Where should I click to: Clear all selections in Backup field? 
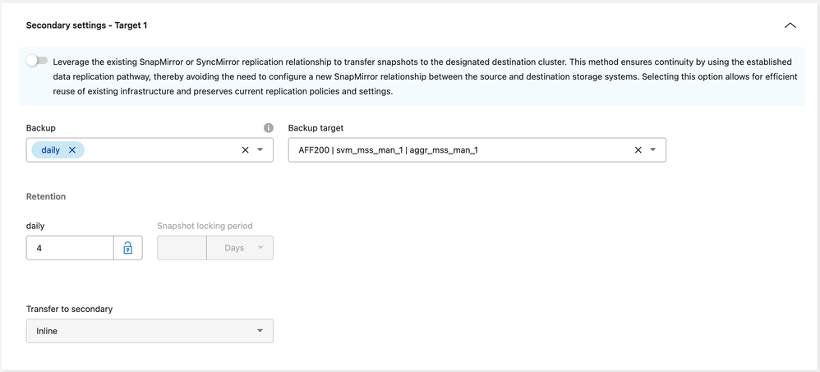click(245, 150)
